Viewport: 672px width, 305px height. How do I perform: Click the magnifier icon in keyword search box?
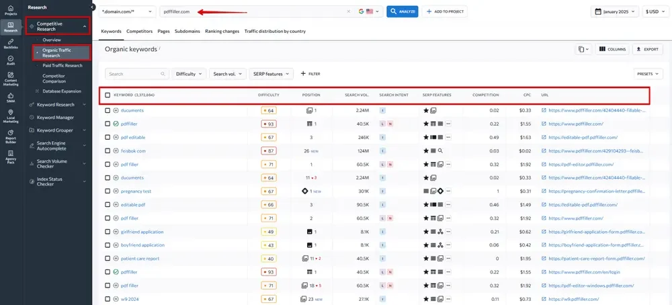click(163, 74)
